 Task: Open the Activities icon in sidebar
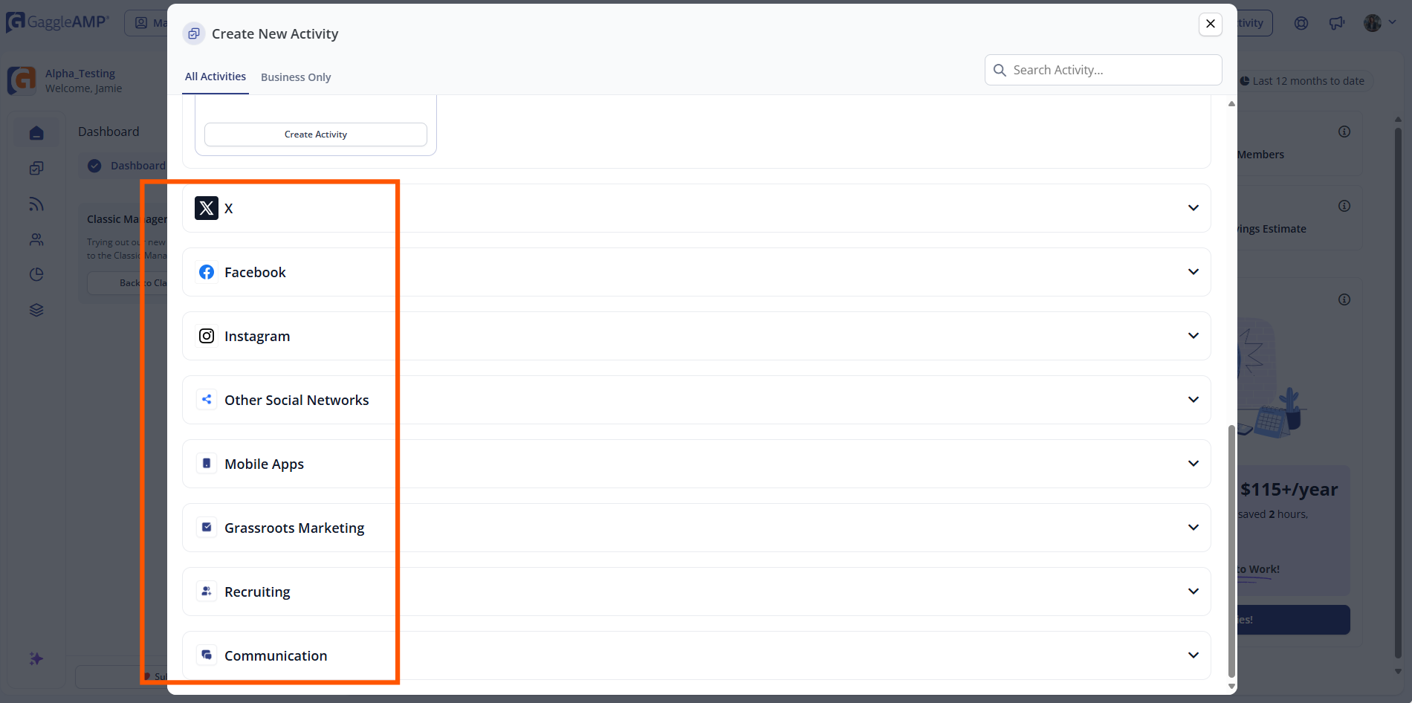36,169
